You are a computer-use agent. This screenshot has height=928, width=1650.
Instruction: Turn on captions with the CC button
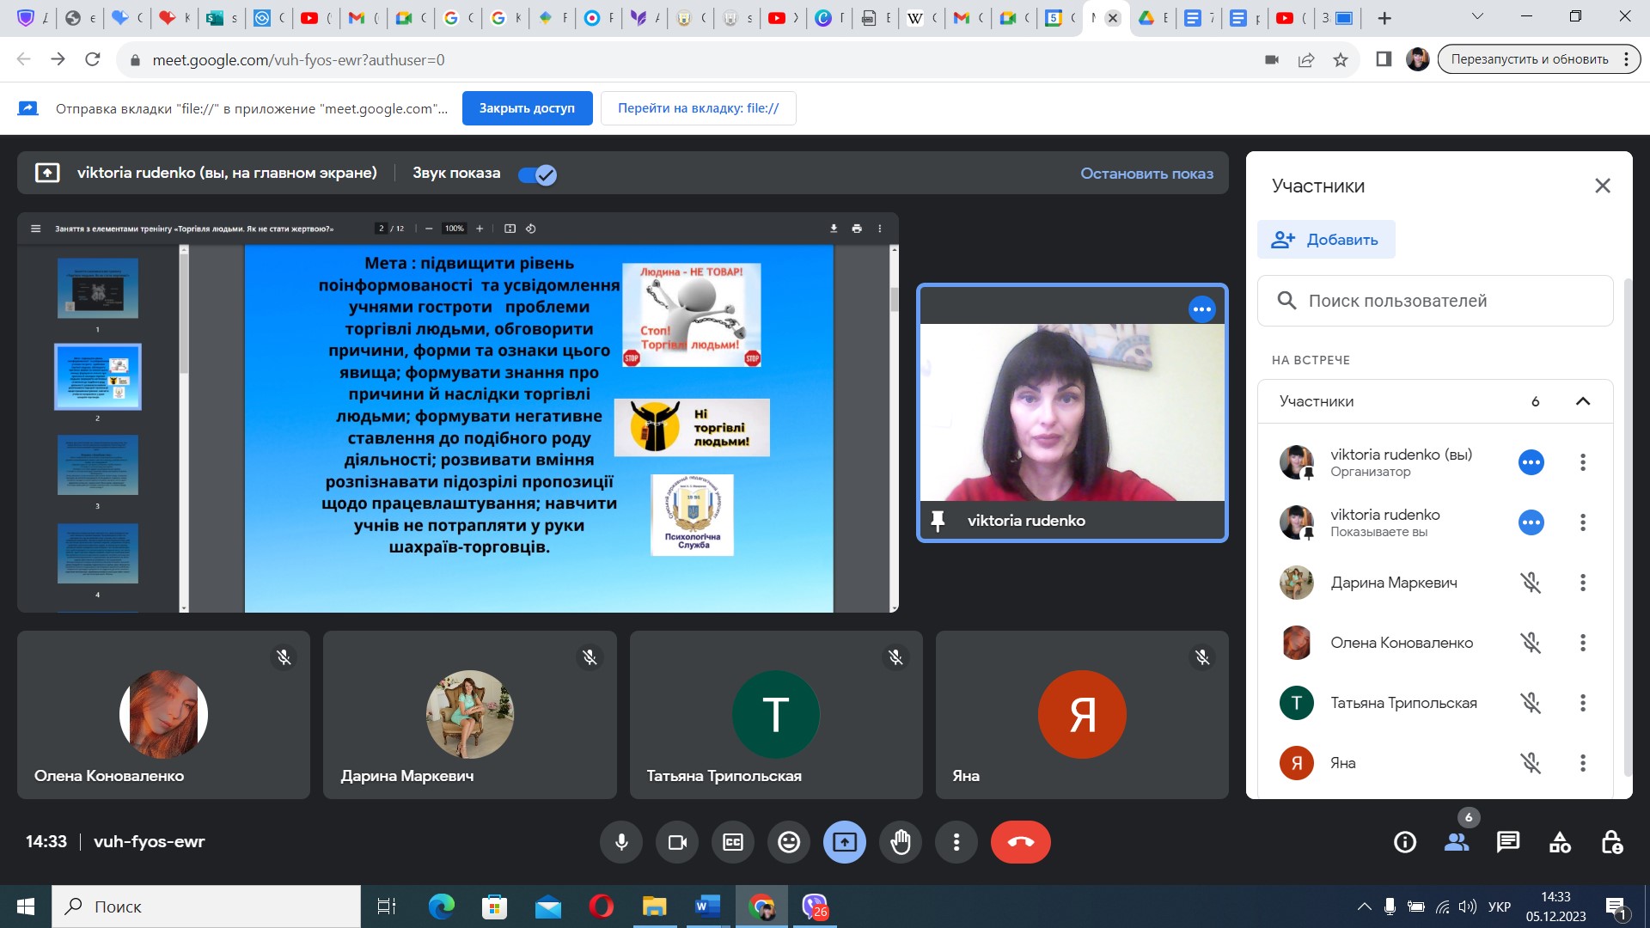733,842
